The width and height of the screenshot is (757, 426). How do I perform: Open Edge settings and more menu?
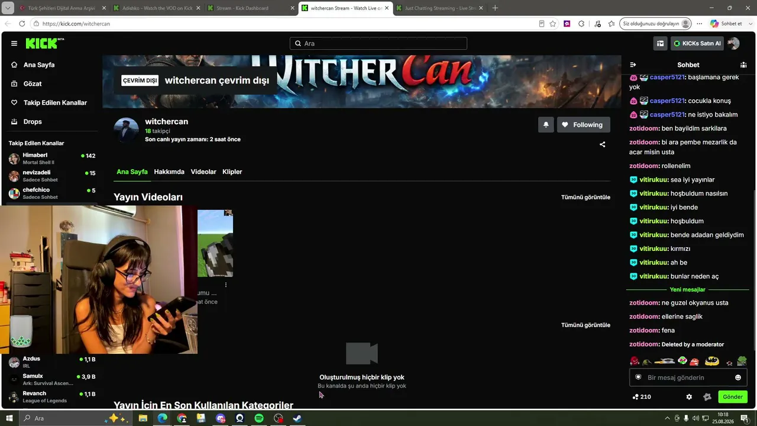tap(699, 24)
